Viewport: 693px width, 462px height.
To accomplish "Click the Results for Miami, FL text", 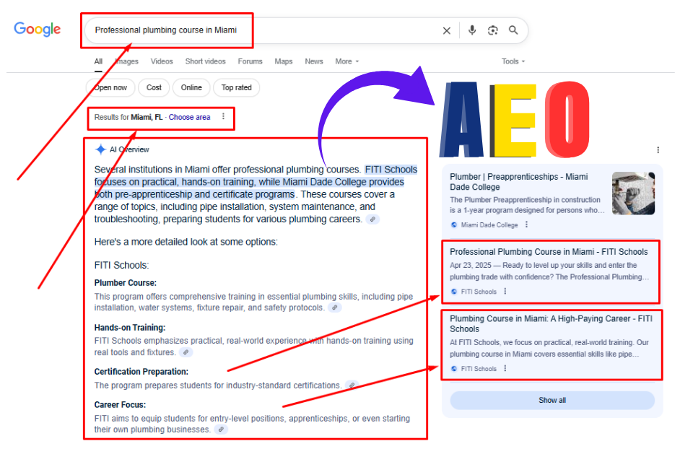I will pos(128,117).
